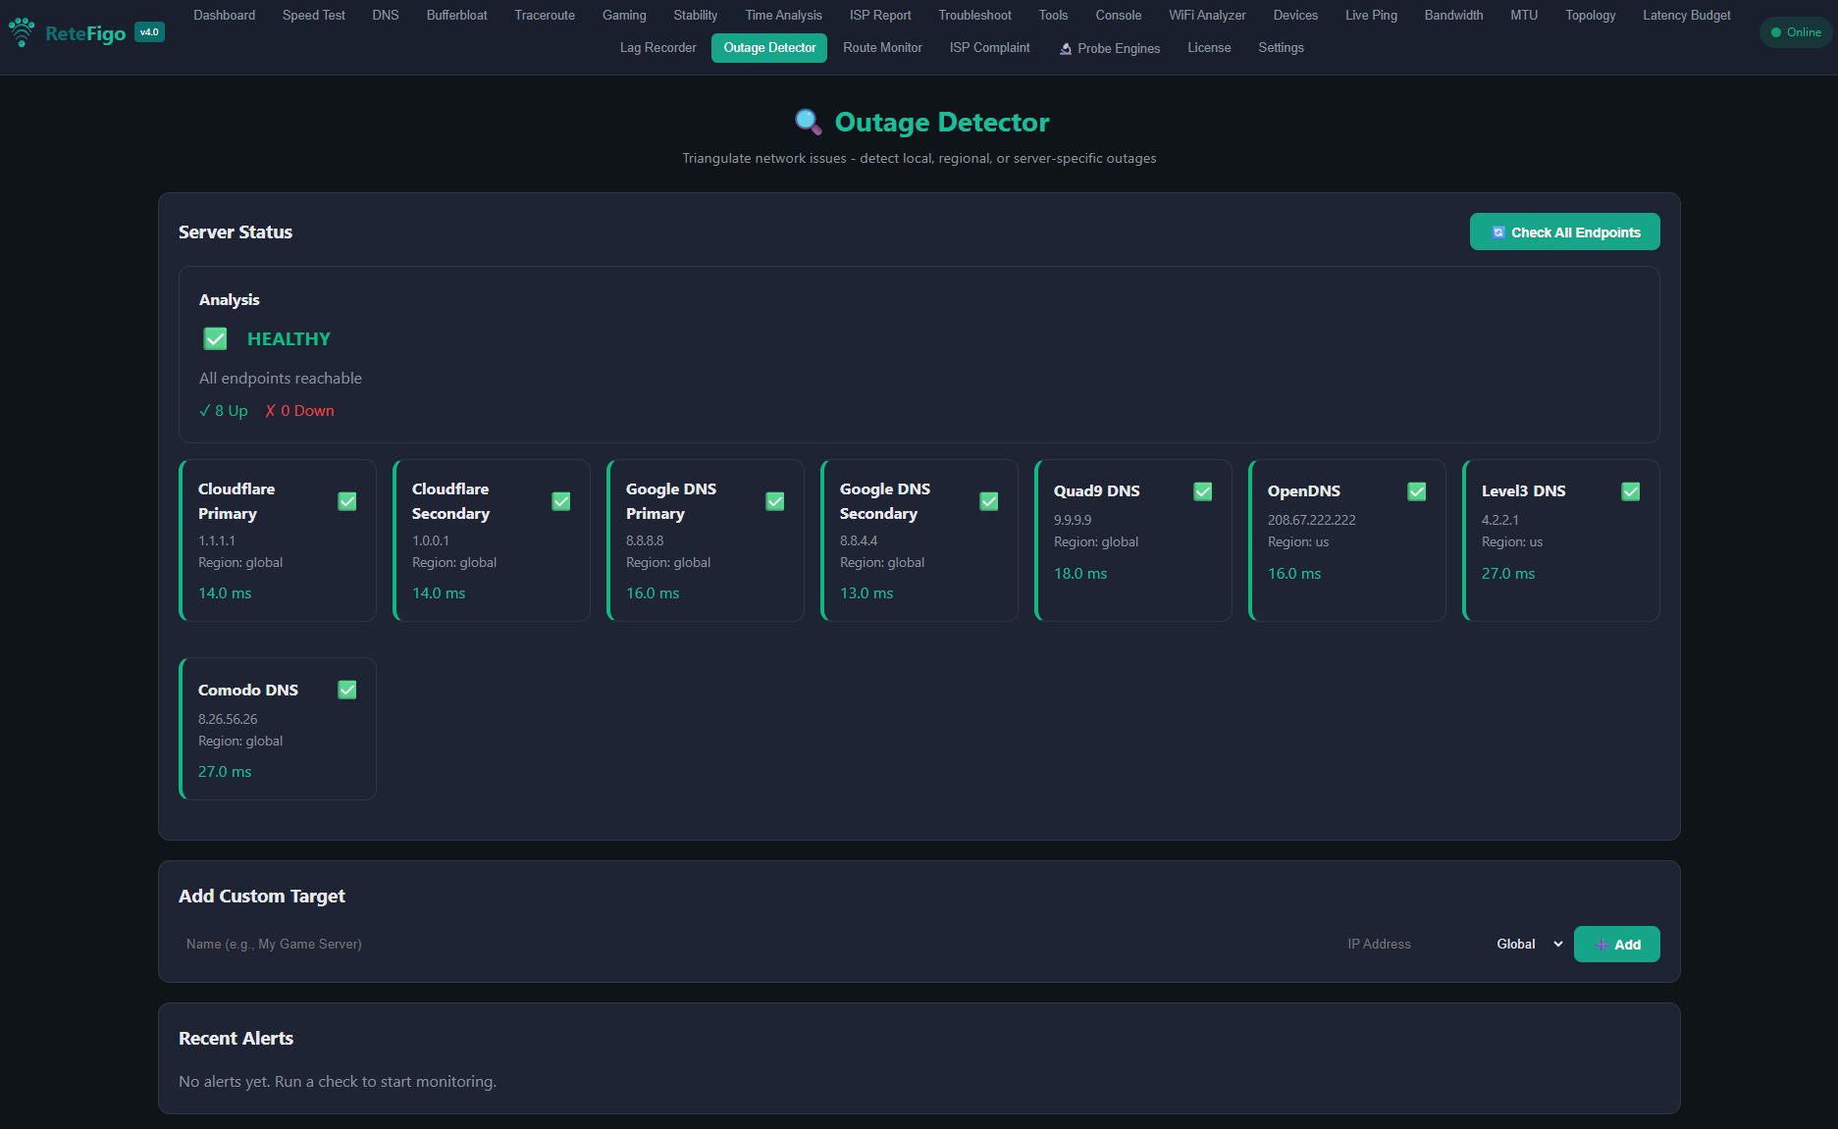1838x1129 pixels.
Task: Open the Route Monitor tab
Action: click(882, 48)
